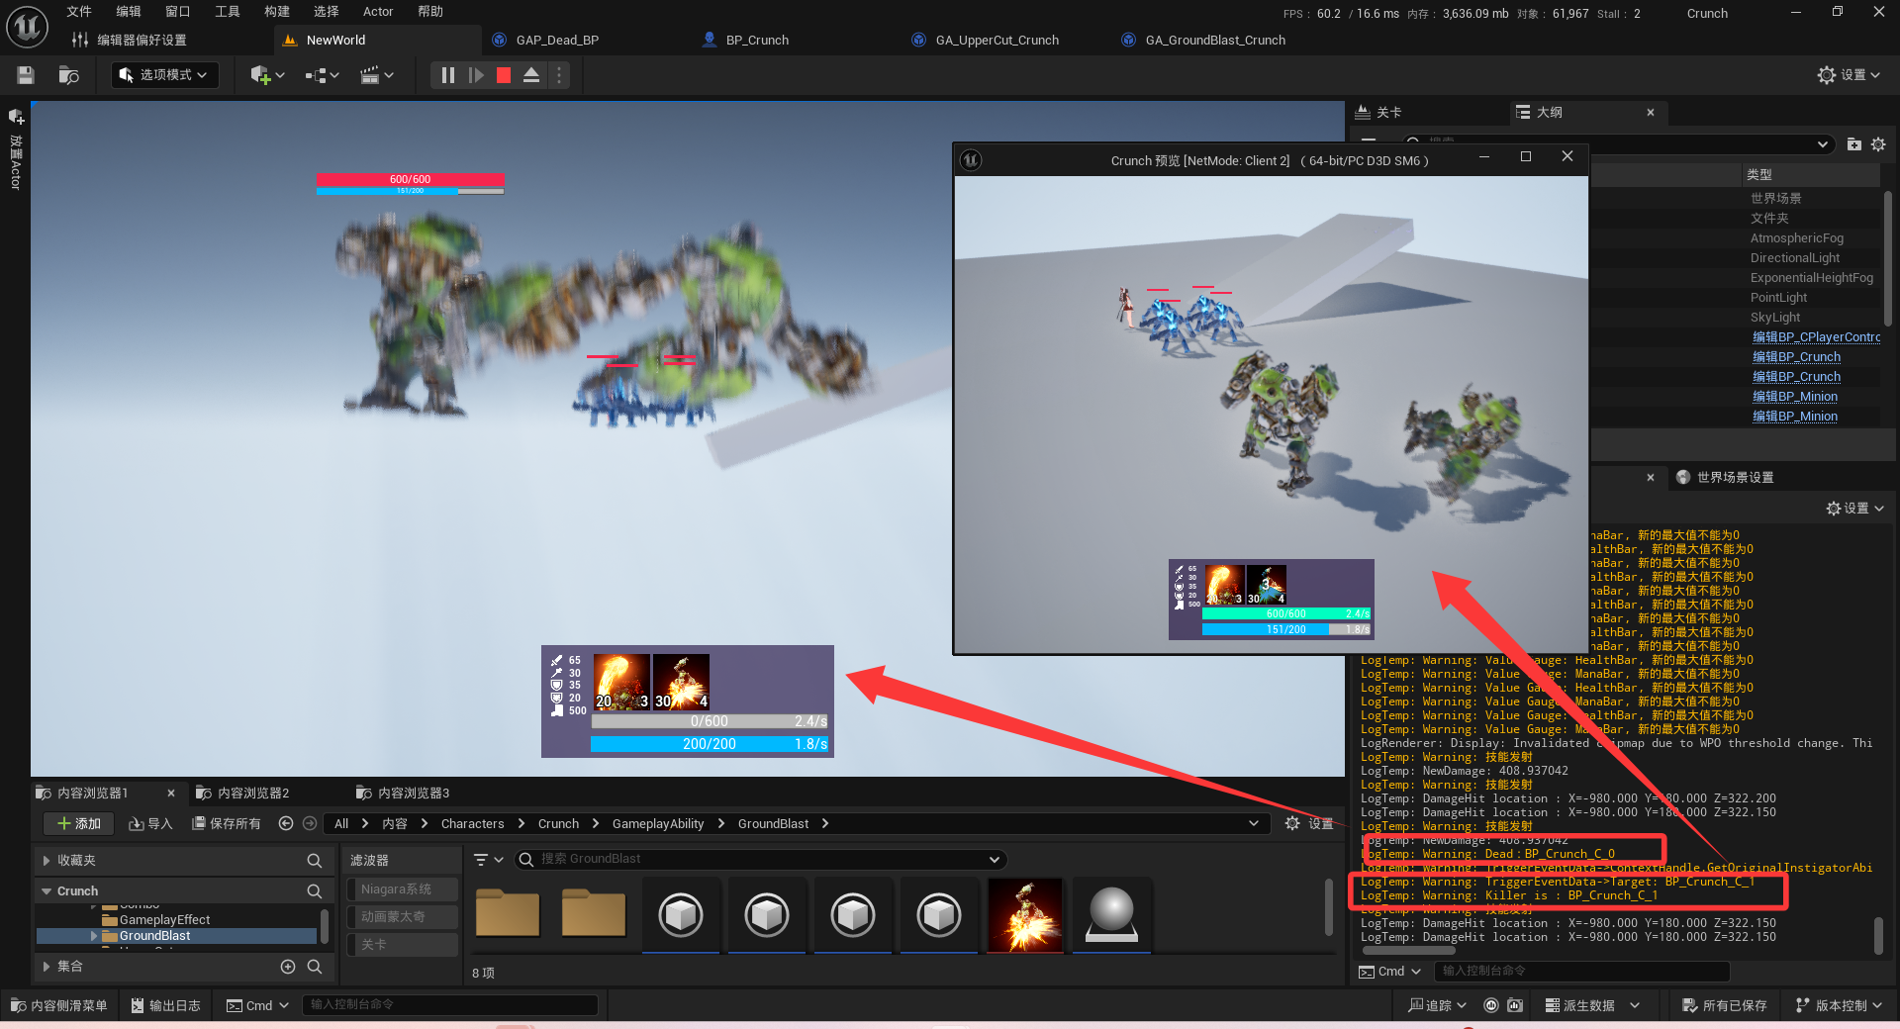Select the GameplayAbility breadcrumb segment

658,824
